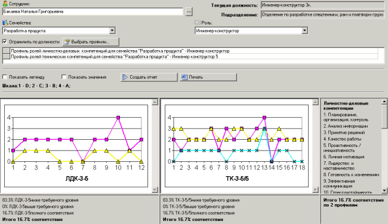The width and height of the screenshot is (388, 224).
Task: Click the Семейства family icon
Action: (x=5, y=23)
